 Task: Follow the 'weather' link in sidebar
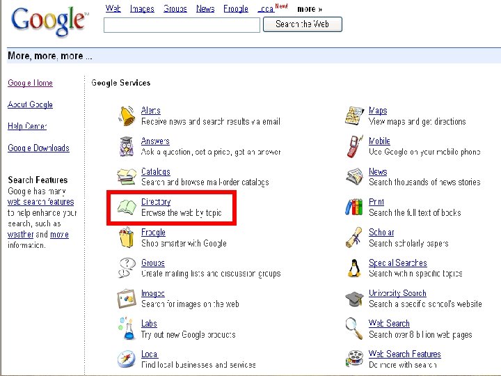click(x=20, y=235)
